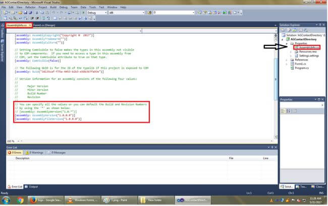The image size is (328, 206).
Task: Open New folder taskbar window
Action: 155,200
